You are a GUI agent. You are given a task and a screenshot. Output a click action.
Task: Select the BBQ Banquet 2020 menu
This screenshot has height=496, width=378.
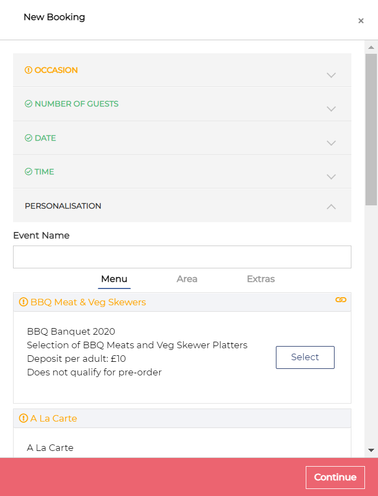click(x=305, y=357)
